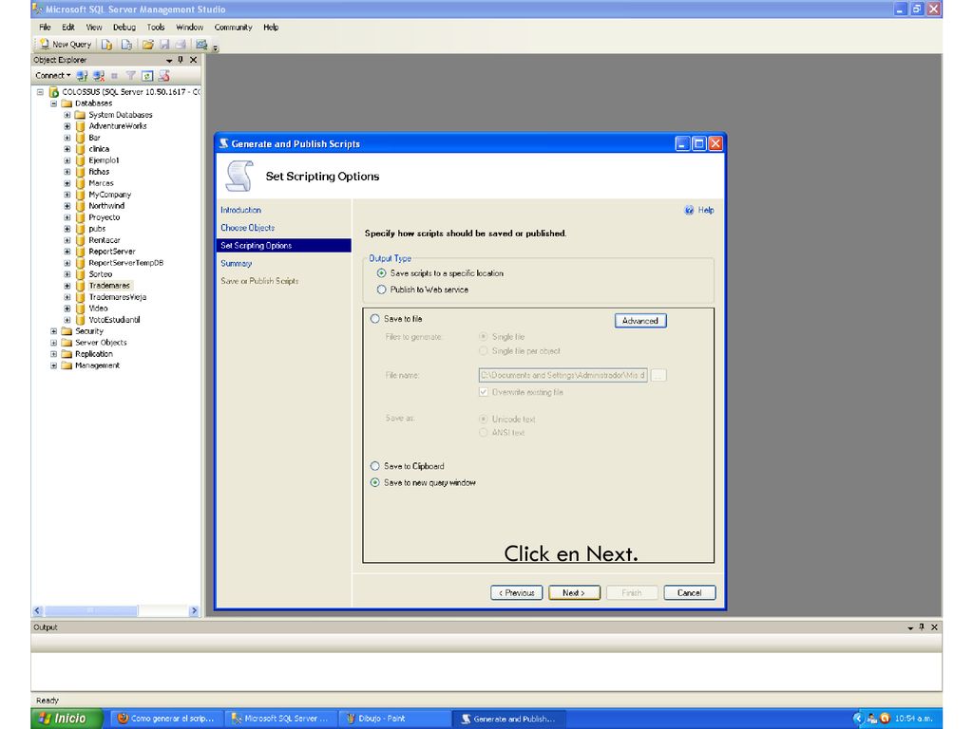Click the Save disk icon in toolbar
This screenshot has height=729, width=973.
[x=164, y=45]
